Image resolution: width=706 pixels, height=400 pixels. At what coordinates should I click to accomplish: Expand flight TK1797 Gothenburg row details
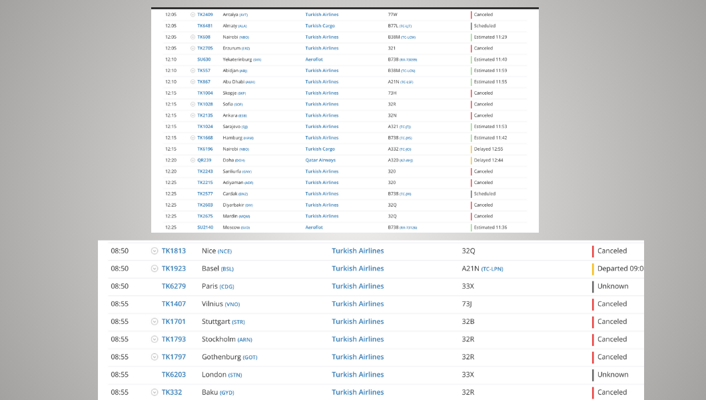[155, 357]
